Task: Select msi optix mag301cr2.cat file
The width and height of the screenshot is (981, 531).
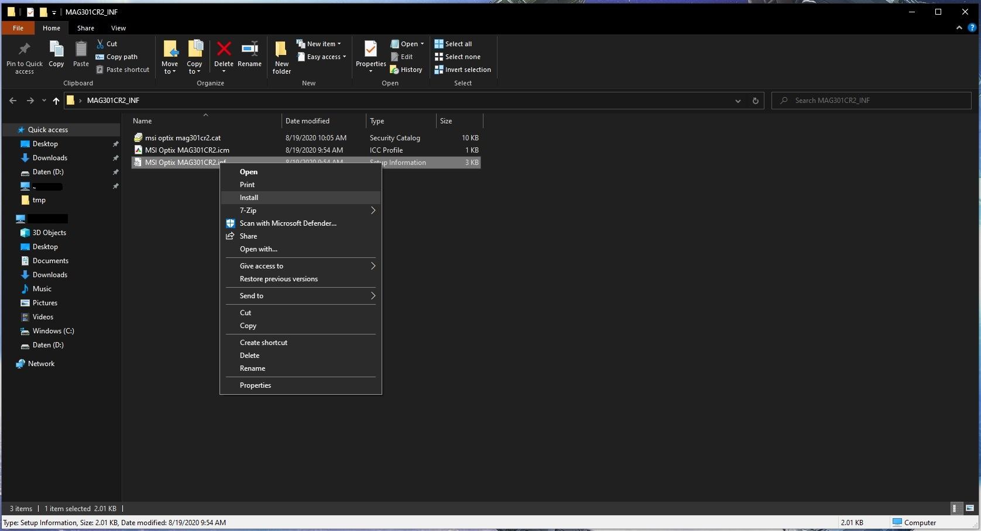Action: click(x=306, y=138)
